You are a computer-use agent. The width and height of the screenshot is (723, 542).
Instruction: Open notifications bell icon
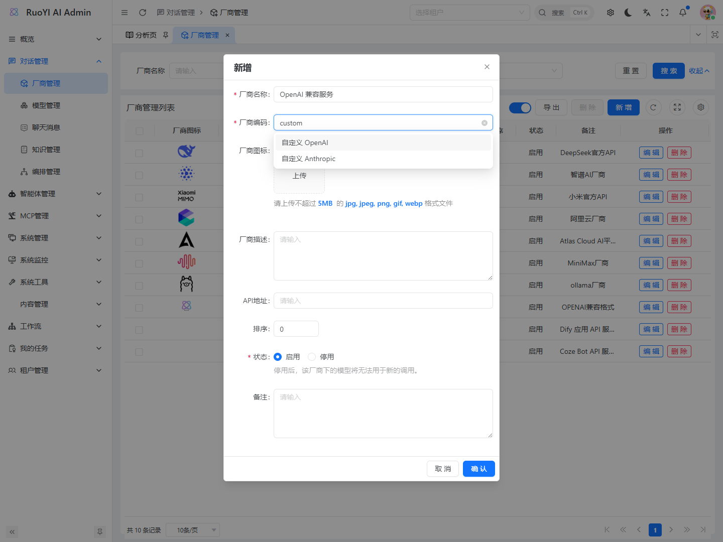click(x=683, y=13)
